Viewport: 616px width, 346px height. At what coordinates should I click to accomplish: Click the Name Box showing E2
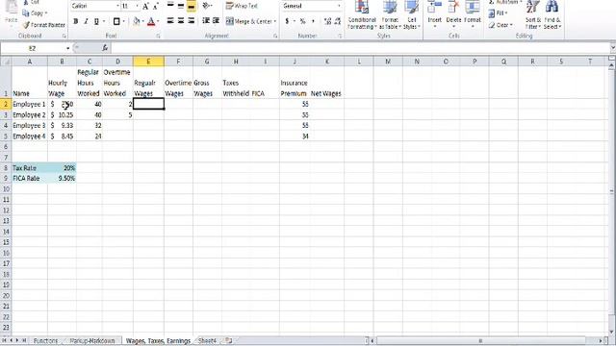pyautogui.click(x=33, y=48)
